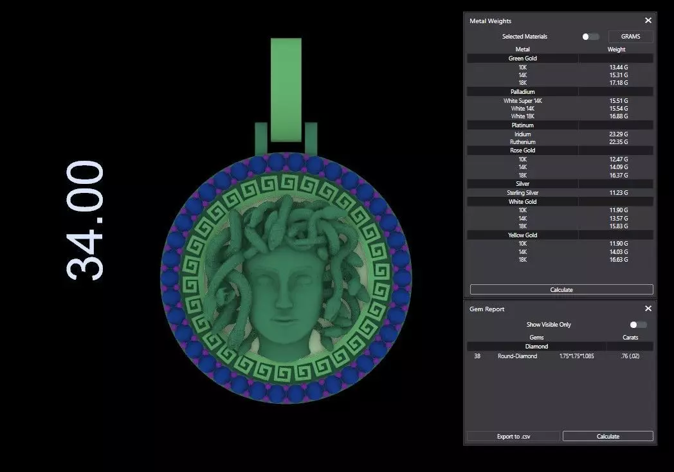Screen dimensions: 674x472
Task: Click the 15.54 G weight value
Action: 619,109
